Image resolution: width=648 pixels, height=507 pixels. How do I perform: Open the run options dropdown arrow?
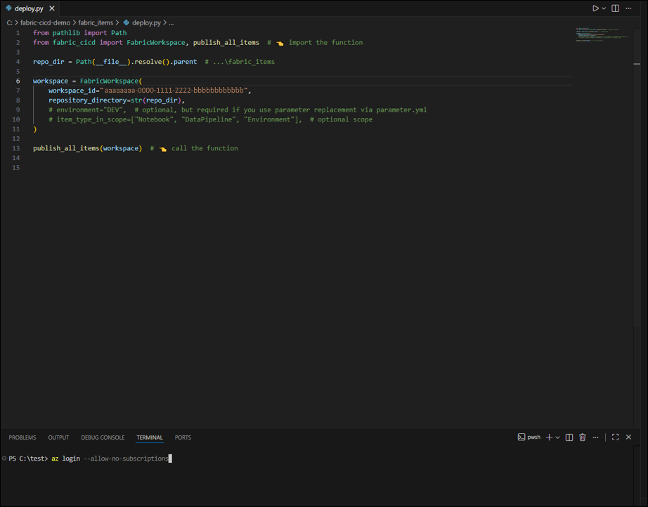coord(604,8)
